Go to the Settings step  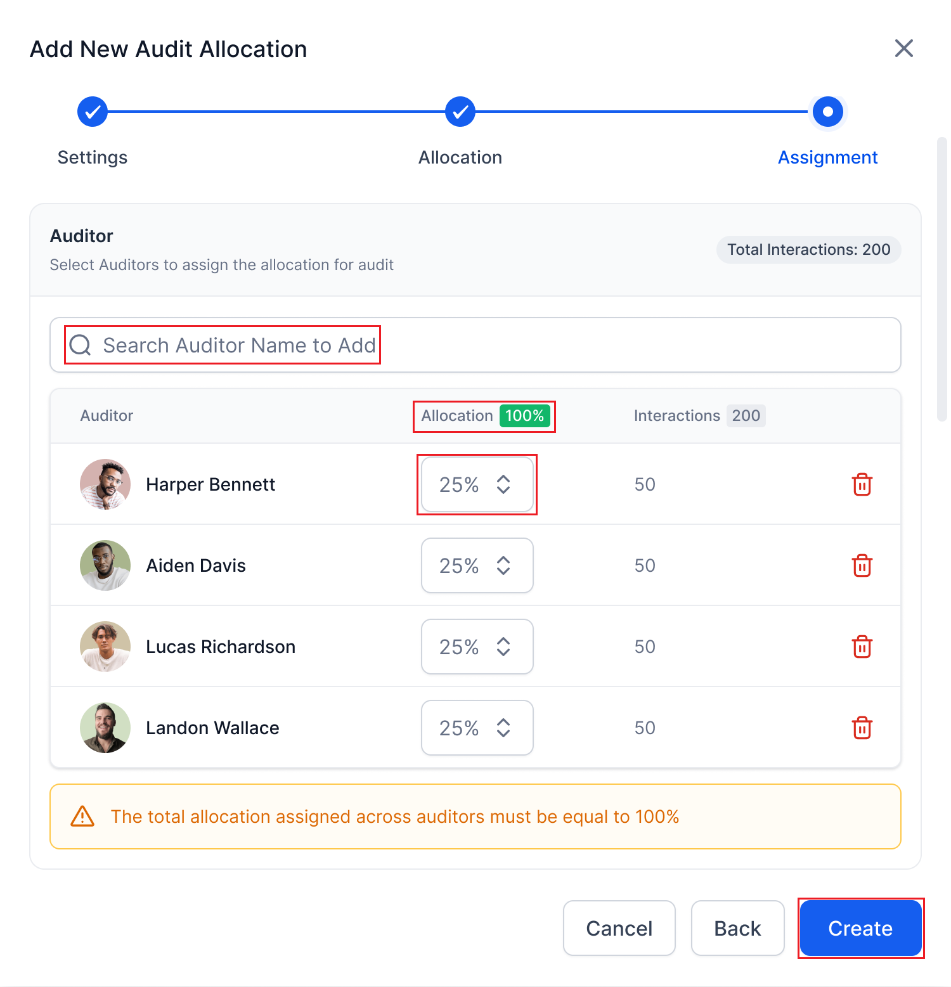click(x=93, y=112)
